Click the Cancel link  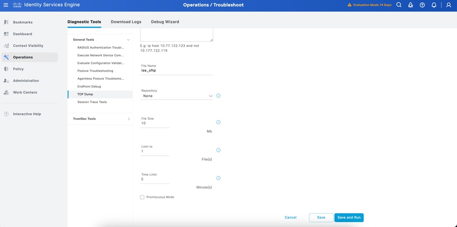(x=291, y=218)
